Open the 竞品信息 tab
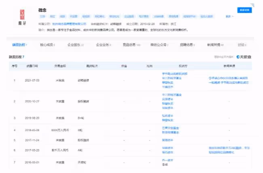The width and height of the screenshot is (263, 173). coord(131,45)
